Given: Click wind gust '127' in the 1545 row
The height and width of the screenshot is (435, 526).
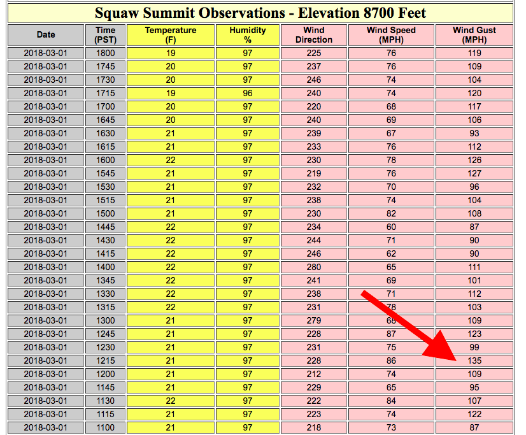Looking at the screenshot, I should pos(474,174).
